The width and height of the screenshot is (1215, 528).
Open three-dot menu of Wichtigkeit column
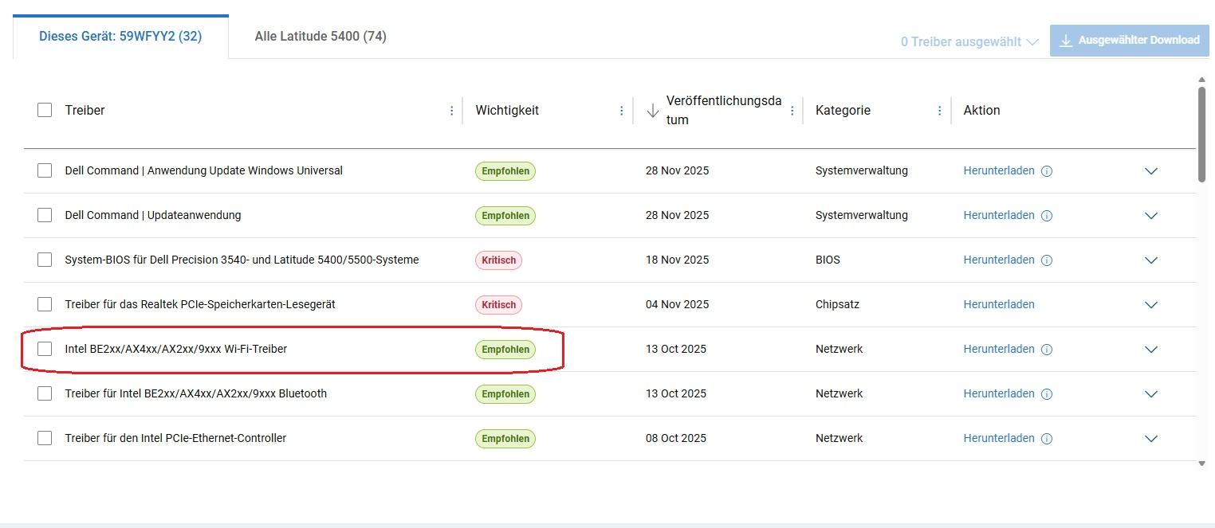click(622, 111)
